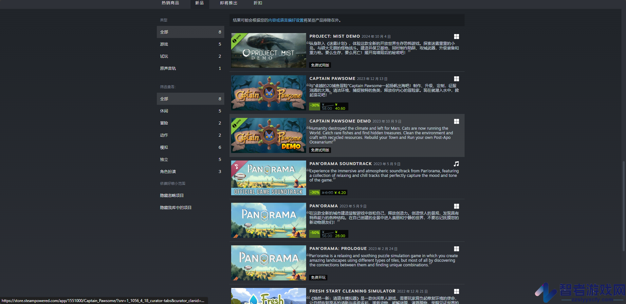
Task: Click 免费开玩 button on Pan'orama: Prologue
Action: point(318,277)
